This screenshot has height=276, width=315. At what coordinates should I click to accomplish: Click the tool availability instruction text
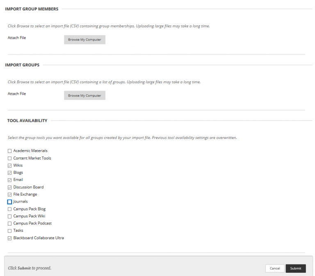tap(122, 138)
